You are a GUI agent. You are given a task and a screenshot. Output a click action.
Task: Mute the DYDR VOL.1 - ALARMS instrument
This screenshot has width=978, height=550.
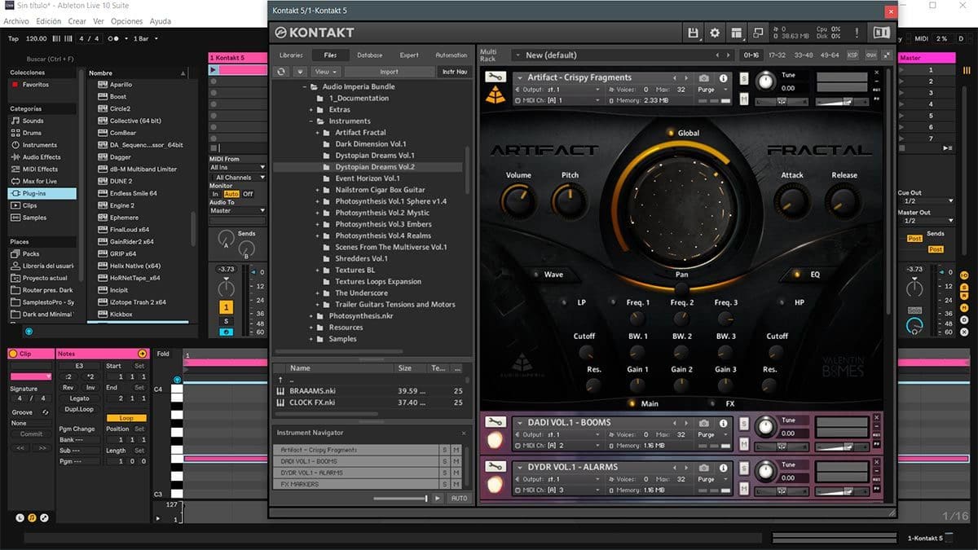pyautogui.click(x=744, y=487)
